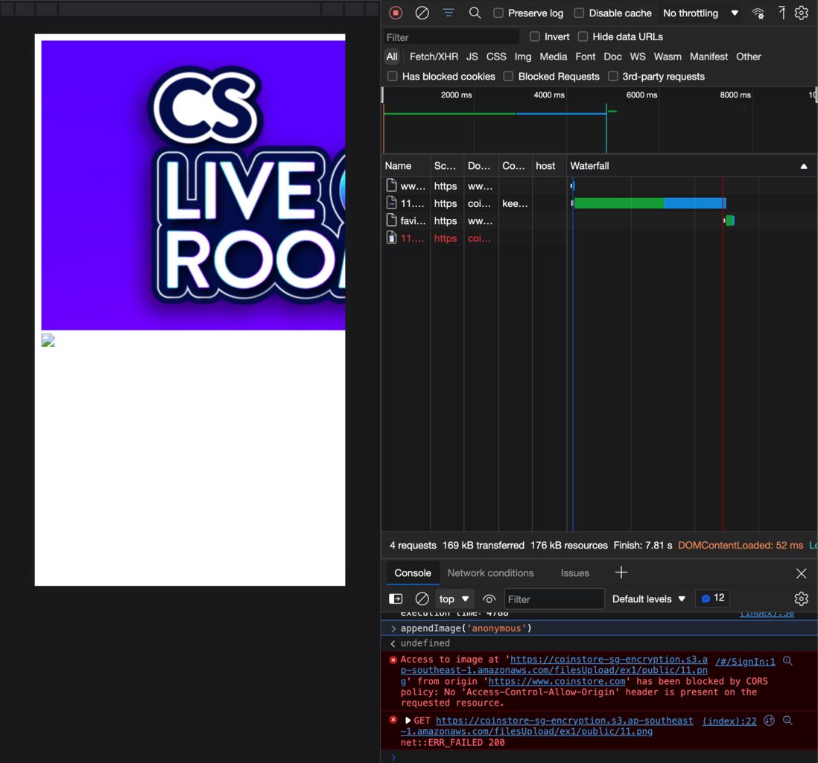Enable Disable cache checkbox
This screenshot has width=818, height=763.
(579, 13)
